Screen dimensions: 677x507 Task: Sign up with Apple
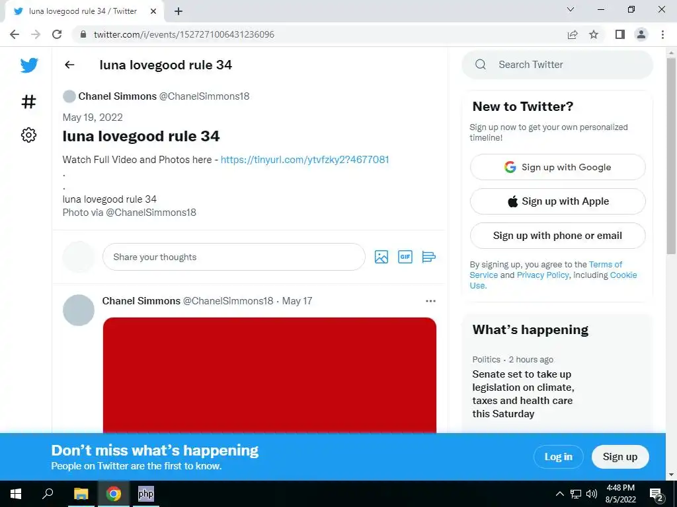click(x=557, y=201)
